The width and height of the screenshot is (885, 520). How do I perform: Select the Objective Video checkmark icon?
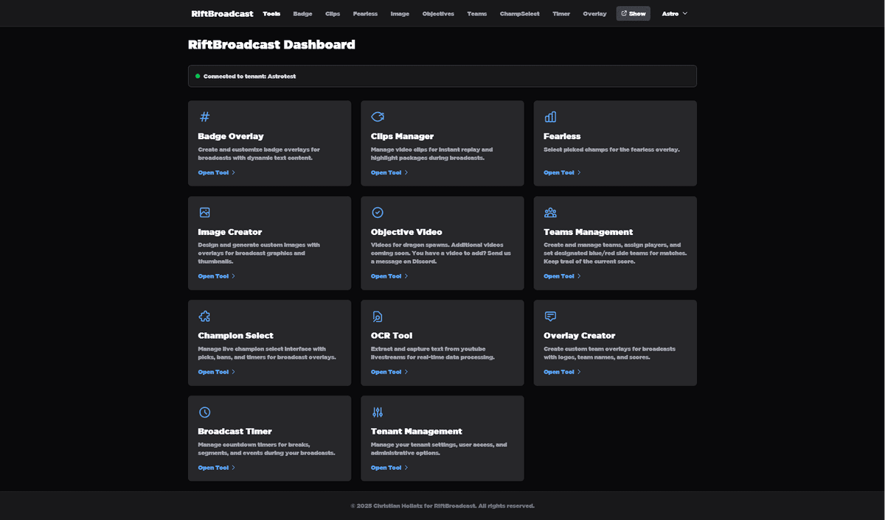(x=377, y=212)
